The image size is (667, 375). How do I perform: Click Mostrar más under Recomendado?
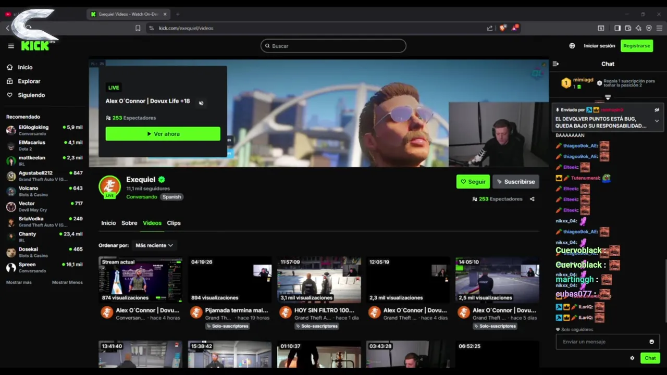coord(19,282)
